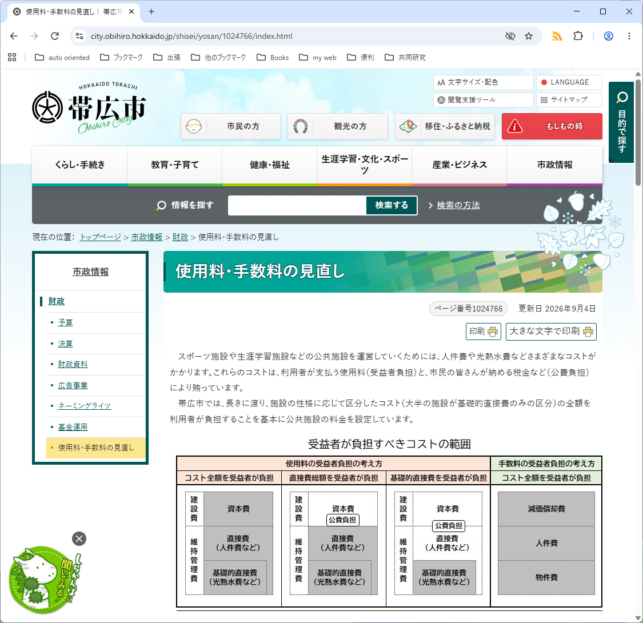Open Chrome three-dot menu
The height and width of the screenshot is (623, 643).
(629, 36)
